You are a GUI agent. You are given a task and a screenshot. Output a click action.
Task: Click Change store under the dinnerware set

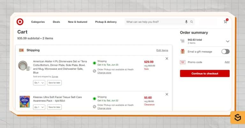104,73
